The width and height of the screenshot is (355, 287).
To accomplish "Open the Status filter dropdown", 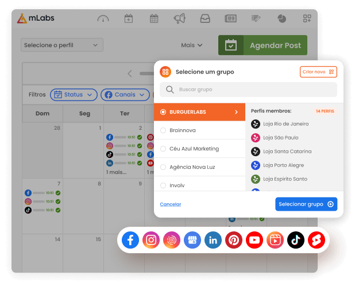I will point(74,95).
